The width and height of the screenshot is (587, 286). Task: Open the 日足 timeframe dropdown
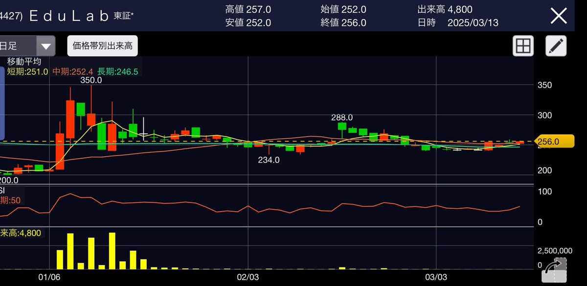click(x=26, y=46)
